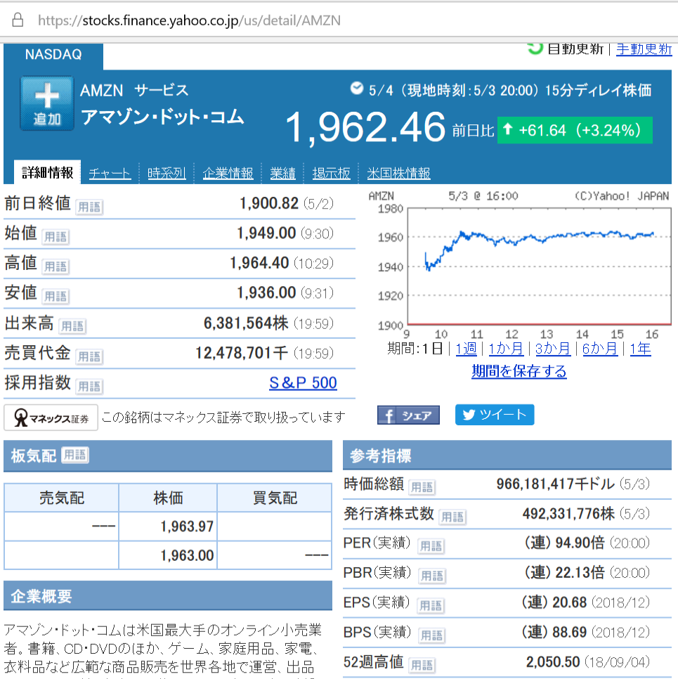Image resolution: width=678 pixels, height=679 pixels.
Task: Click the 参考指標 section header
Action: pyautogui.click(x=507, y=455)
